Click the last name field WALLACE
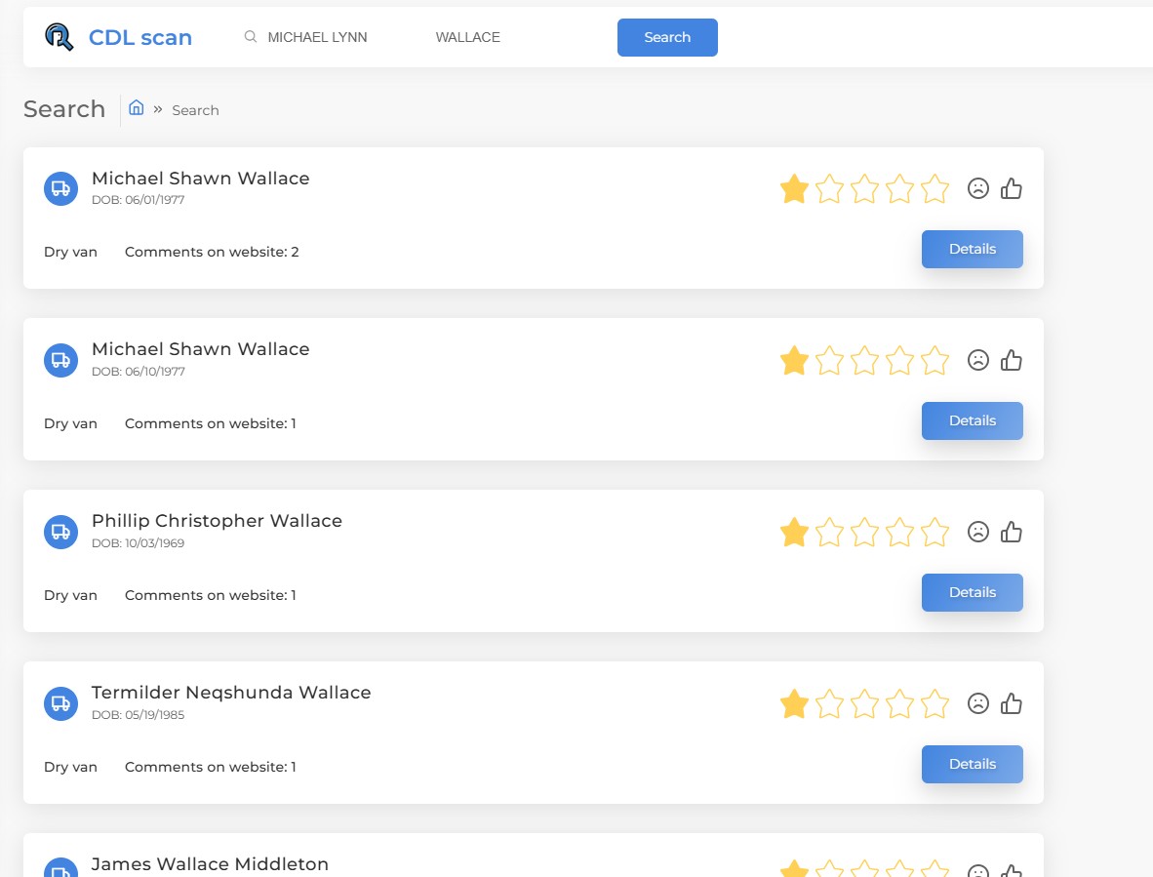Image resolution: width=1153 pixels, height=877 pixels. [507, 37]
